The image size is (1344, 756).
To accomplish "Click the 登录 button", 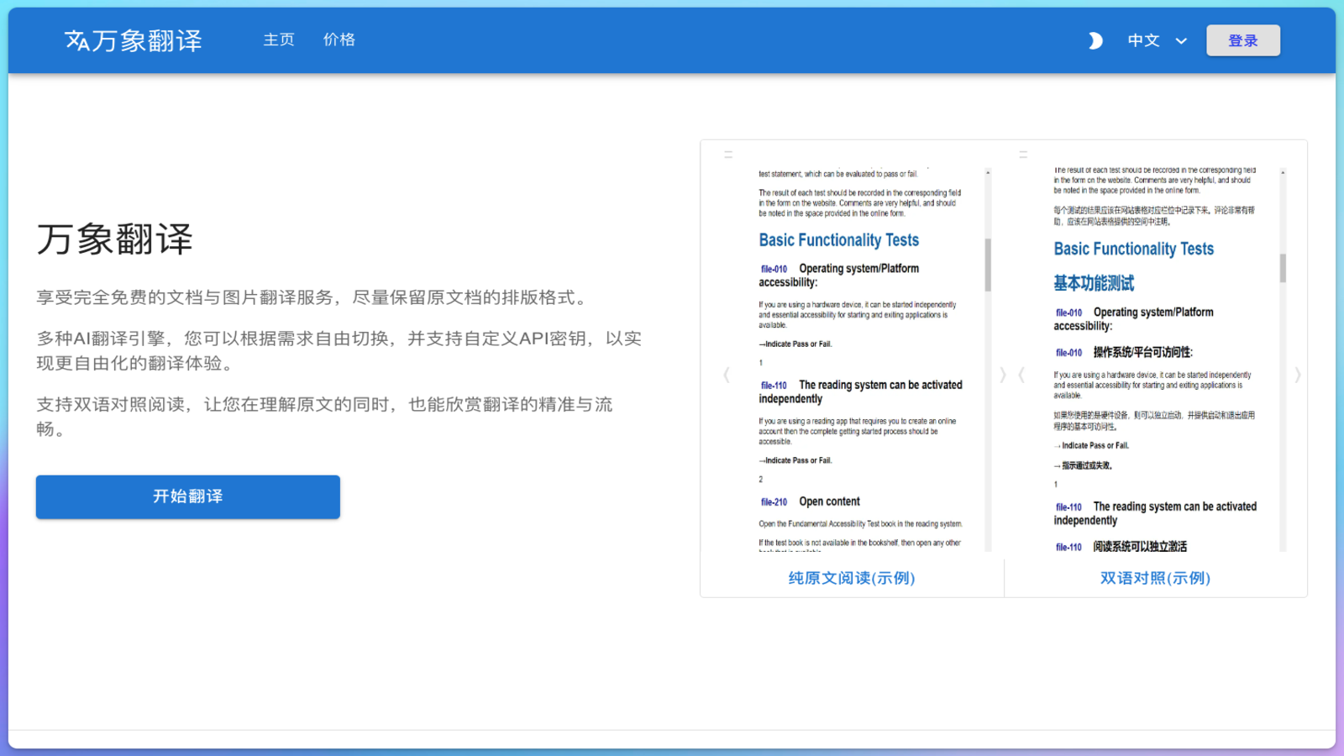I will tap(1243, 40).
